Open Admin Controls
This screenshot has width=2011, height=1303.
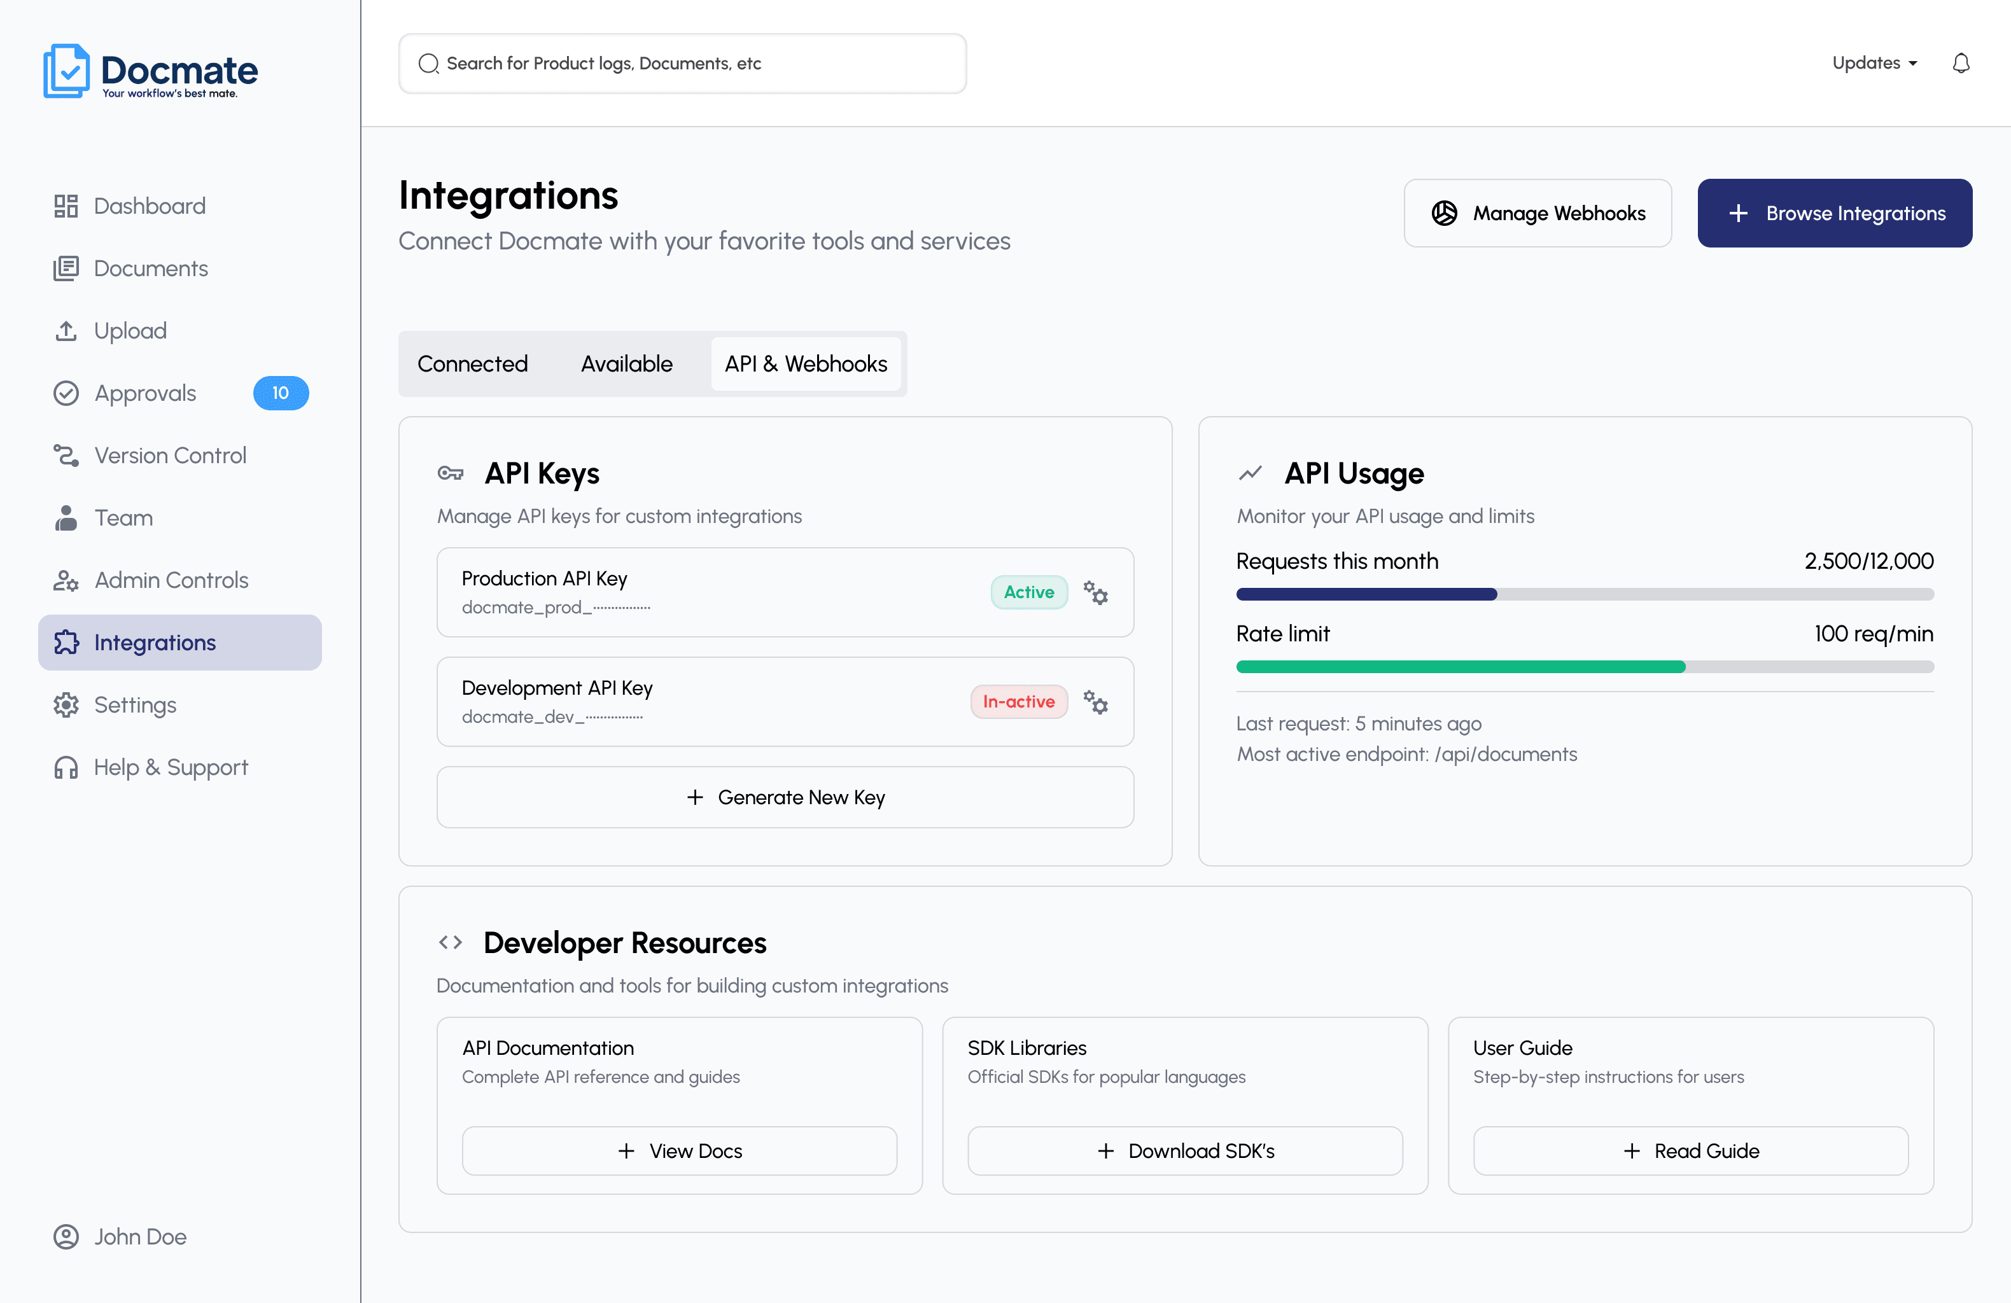(180, 580)
